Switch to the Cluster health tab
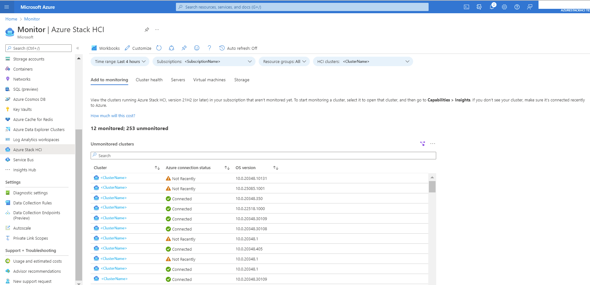Image resolution: width=590 pixels, height=285 pixels. point(149,80)
